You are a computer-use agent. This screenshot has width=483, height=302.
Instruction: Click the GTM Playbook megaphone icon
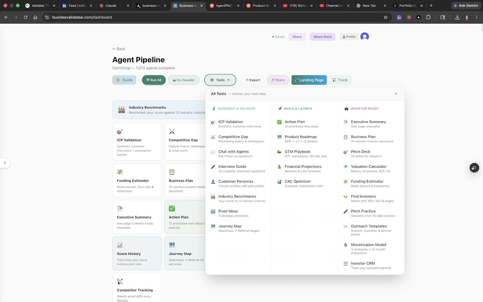[279, 152]
